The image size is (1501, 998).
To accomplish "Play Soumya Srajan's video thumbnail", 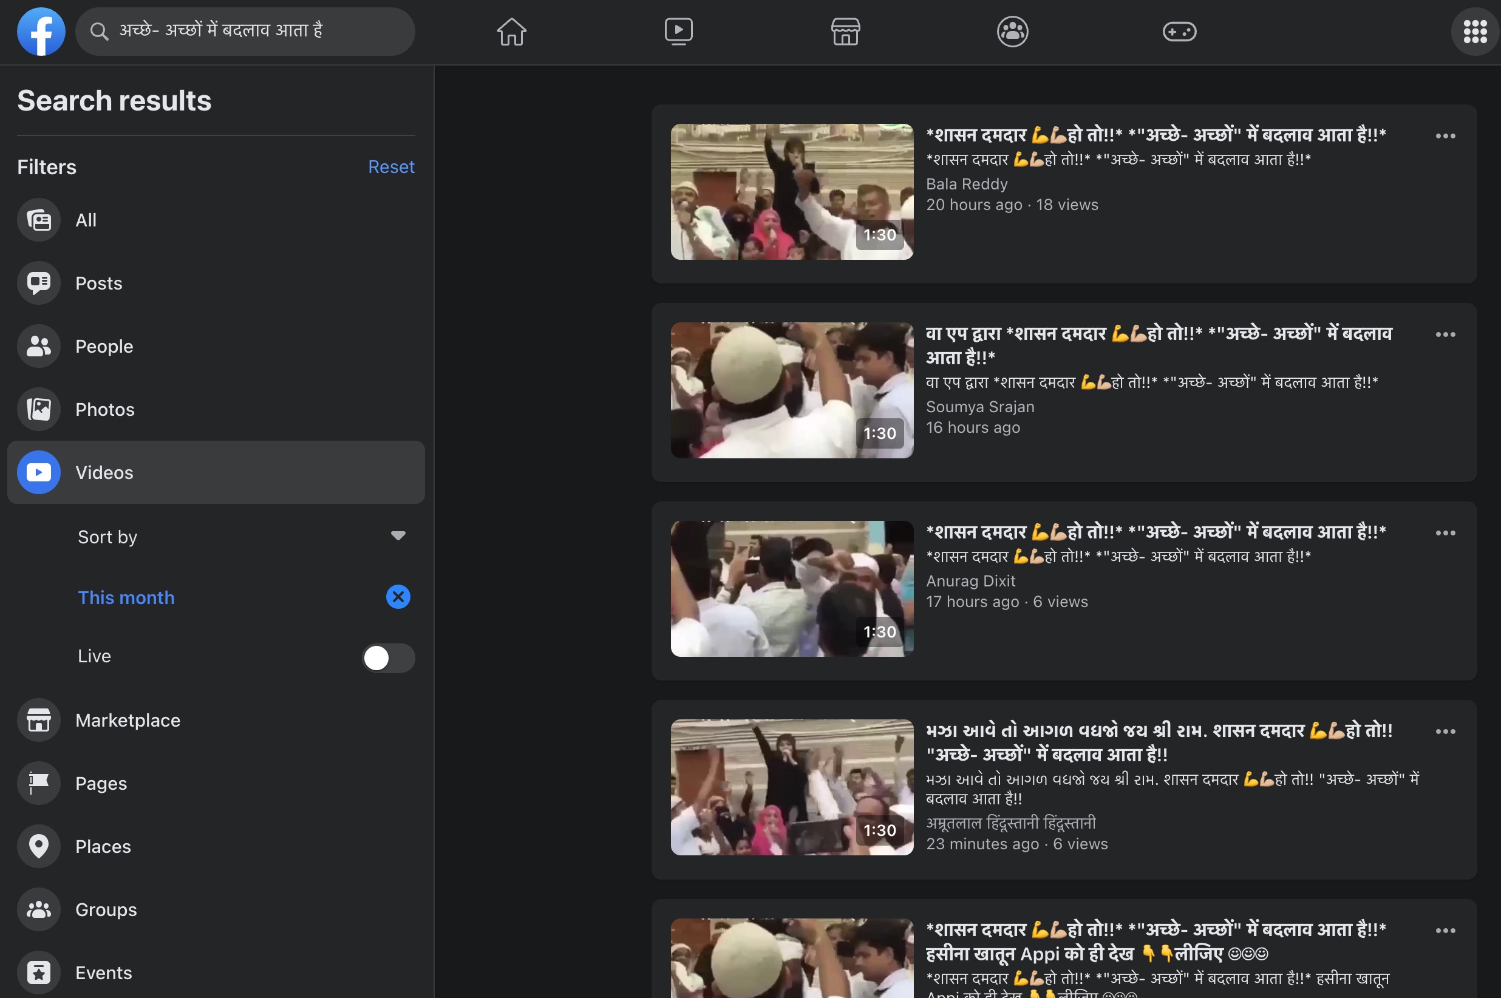I will pyautogui.click(x=792, y=390).
